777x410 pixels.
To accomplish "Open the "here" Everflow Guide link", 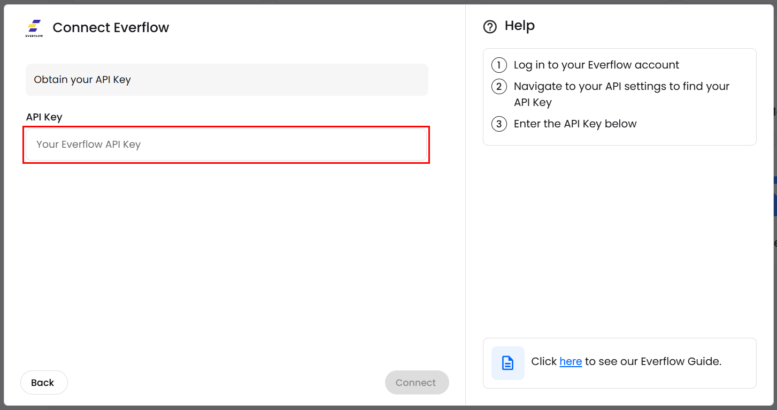I will 571,362.
